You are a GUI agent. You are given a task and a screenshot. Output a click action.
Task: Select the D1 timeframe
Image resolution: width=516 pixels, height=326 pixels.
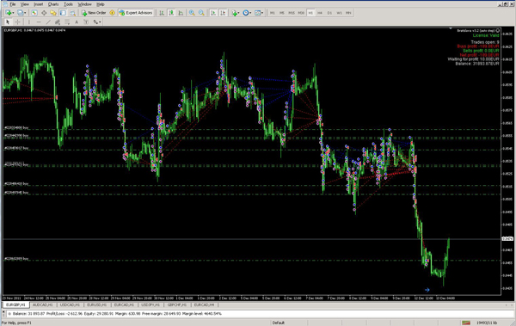coord(329,13)
